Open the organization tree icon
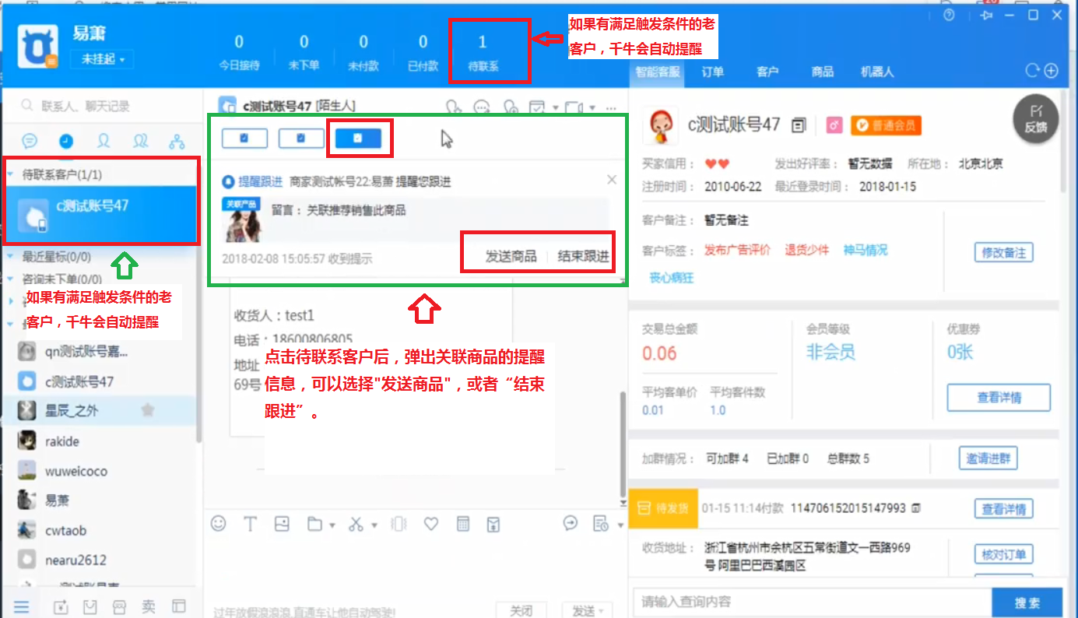Image resolution: width=1078 pixels, height=618 pixels. click(x=177, y=141)
